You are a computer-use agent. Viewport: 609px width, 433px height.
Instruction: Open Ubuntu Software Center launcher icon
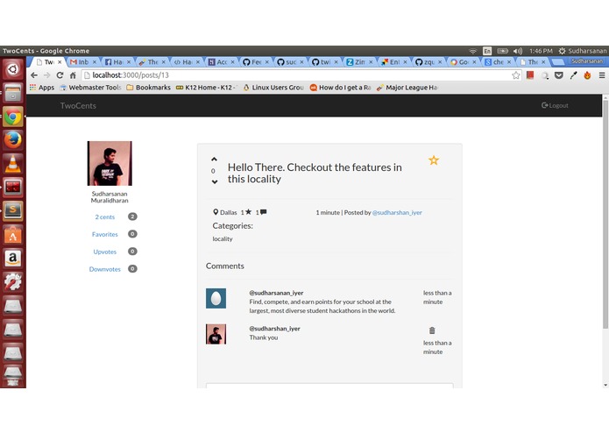click(13, 235)
